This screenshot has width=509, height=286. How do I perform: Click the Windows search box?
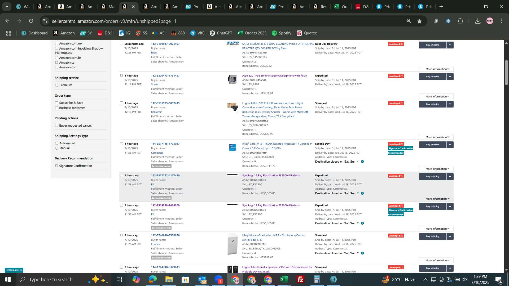[64, 279]
